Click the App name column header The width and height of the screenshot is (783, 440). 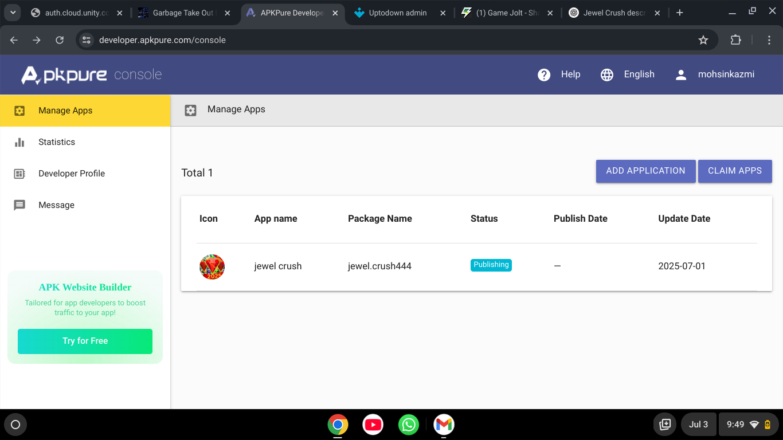[276, 219]
